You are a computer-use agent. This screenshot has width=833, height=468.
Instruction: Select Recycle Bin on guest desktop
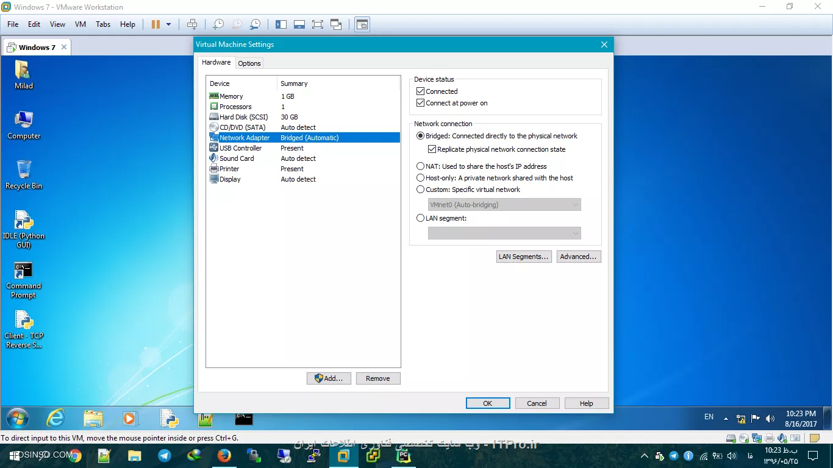[24, 175]
